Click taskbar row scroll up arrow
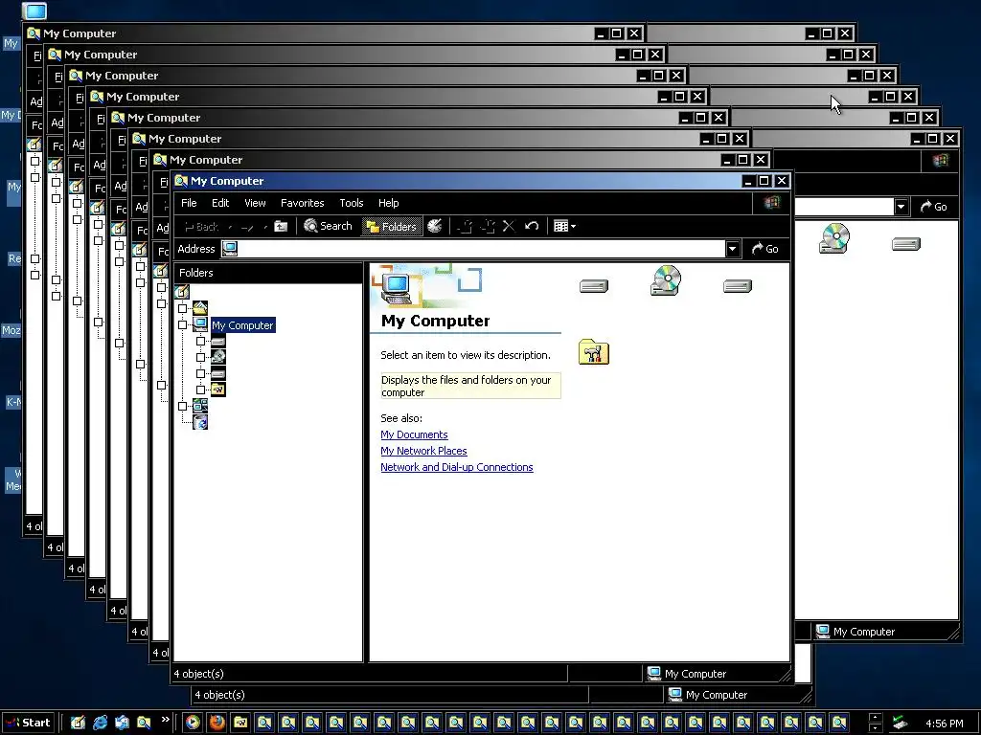This screenshot has width=981, height=735. pos(876,718)
